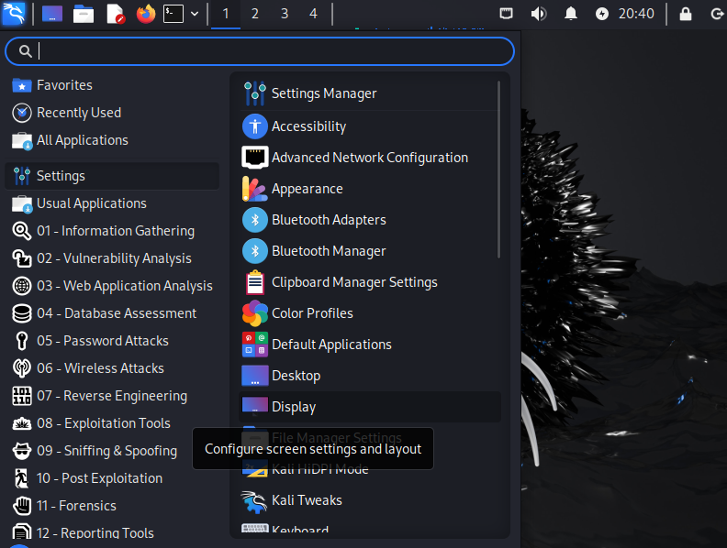727x548 pixels.
Task: Click the network connection tray icon
Action: click(x=507, y=14)
